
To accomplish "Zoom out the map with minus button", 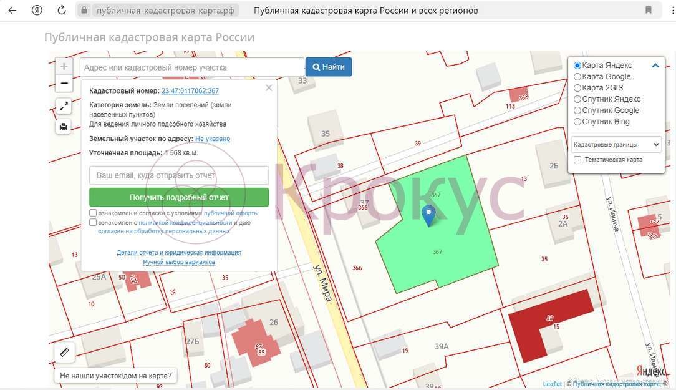I will point(64,83).
